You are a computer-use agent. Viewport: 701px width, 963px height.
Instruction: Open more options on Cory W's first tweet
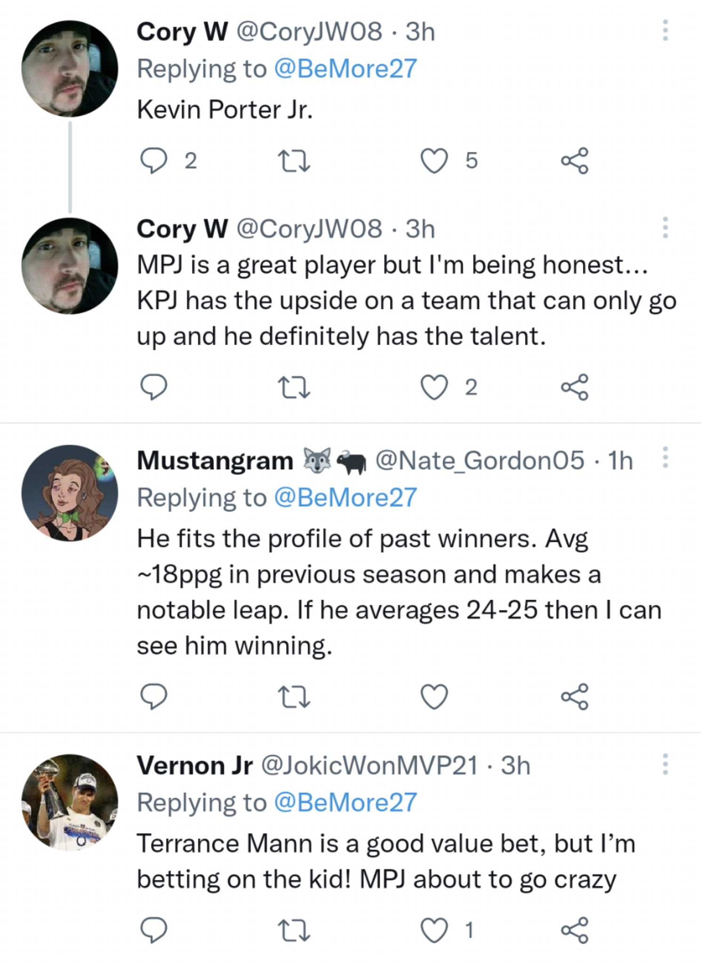tap(665, 31)
